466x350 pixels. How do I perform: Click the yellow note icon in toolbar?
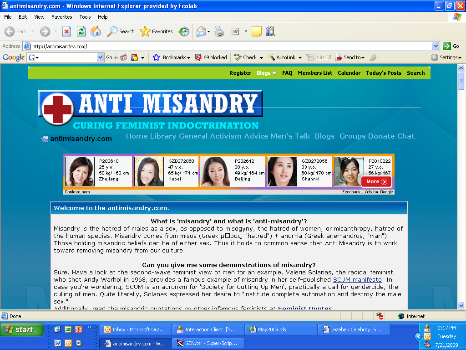click(257, 31)
